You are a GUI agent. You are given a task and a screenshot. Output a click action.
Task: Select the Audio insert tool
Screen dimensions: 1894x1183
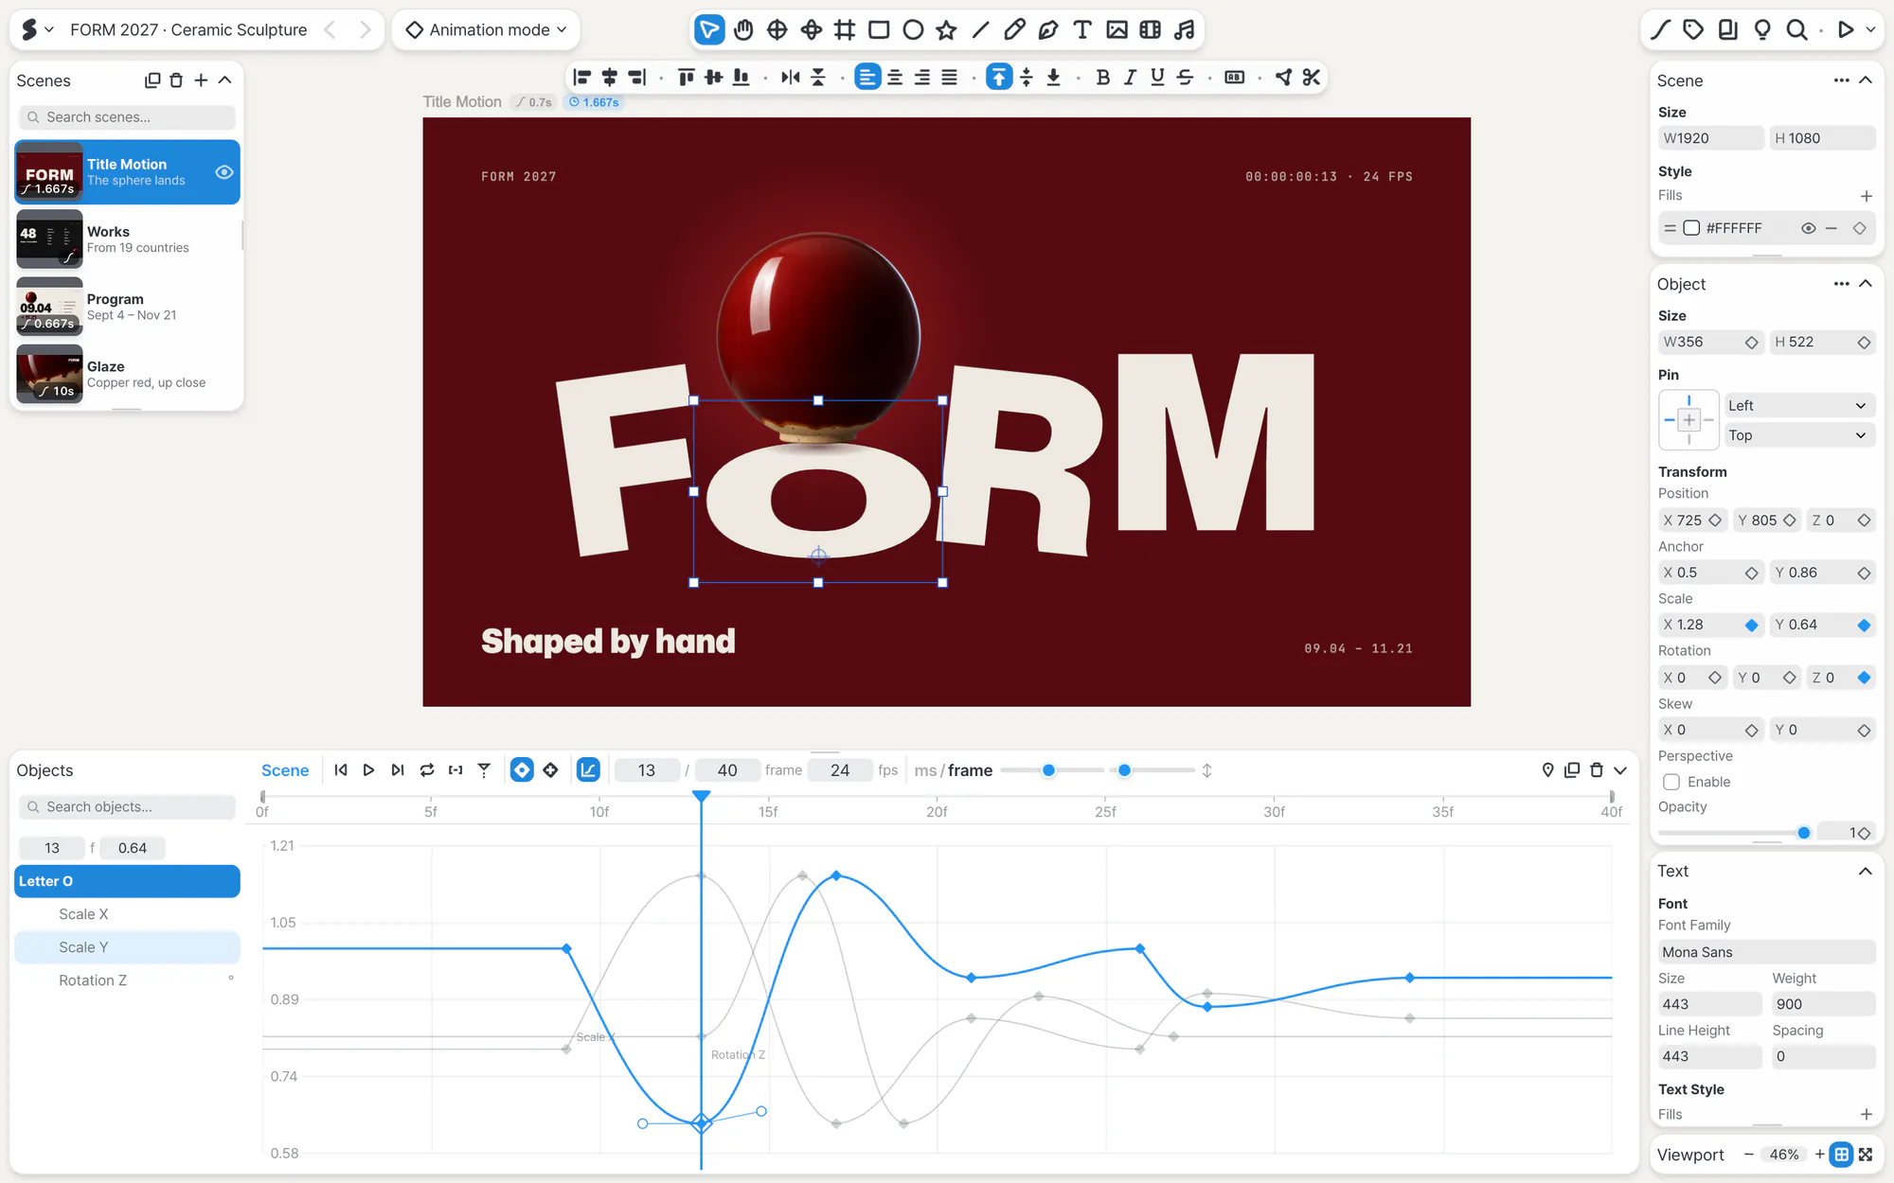pyautogui.click(x=1184, y=30)
